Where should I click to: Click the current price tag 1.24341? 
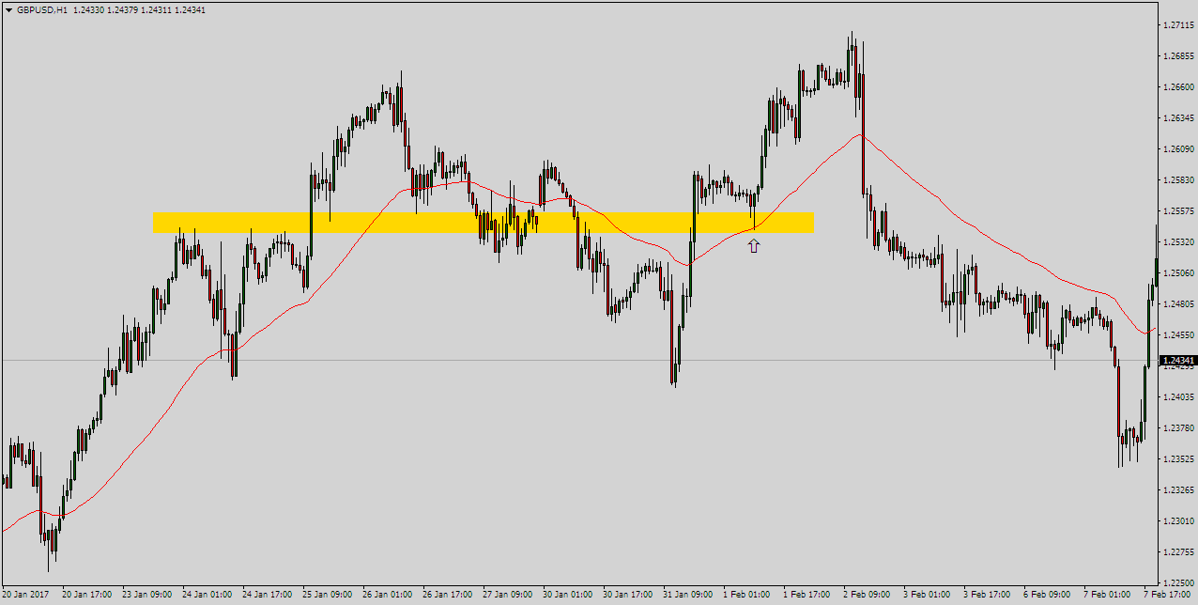(1178, 360)
